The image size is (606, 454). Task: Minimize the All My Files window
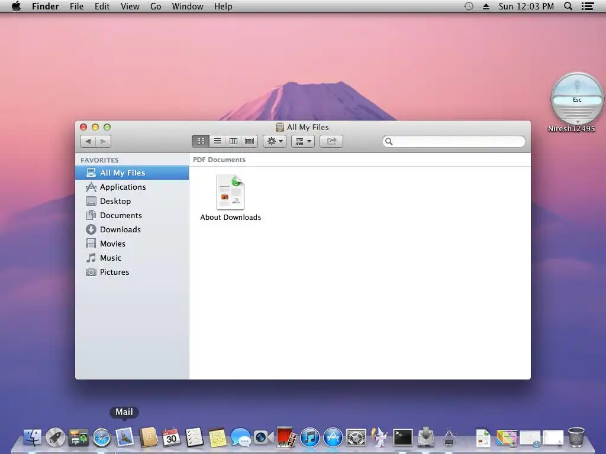(x=95, y=127)
